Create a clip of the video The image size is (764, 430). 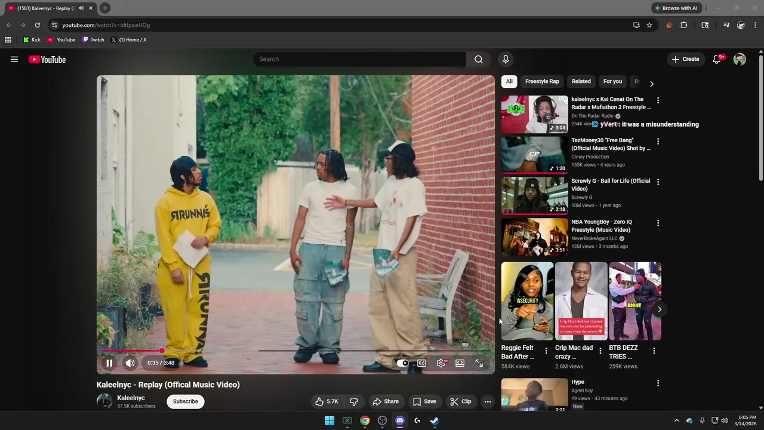coord(460,401)
